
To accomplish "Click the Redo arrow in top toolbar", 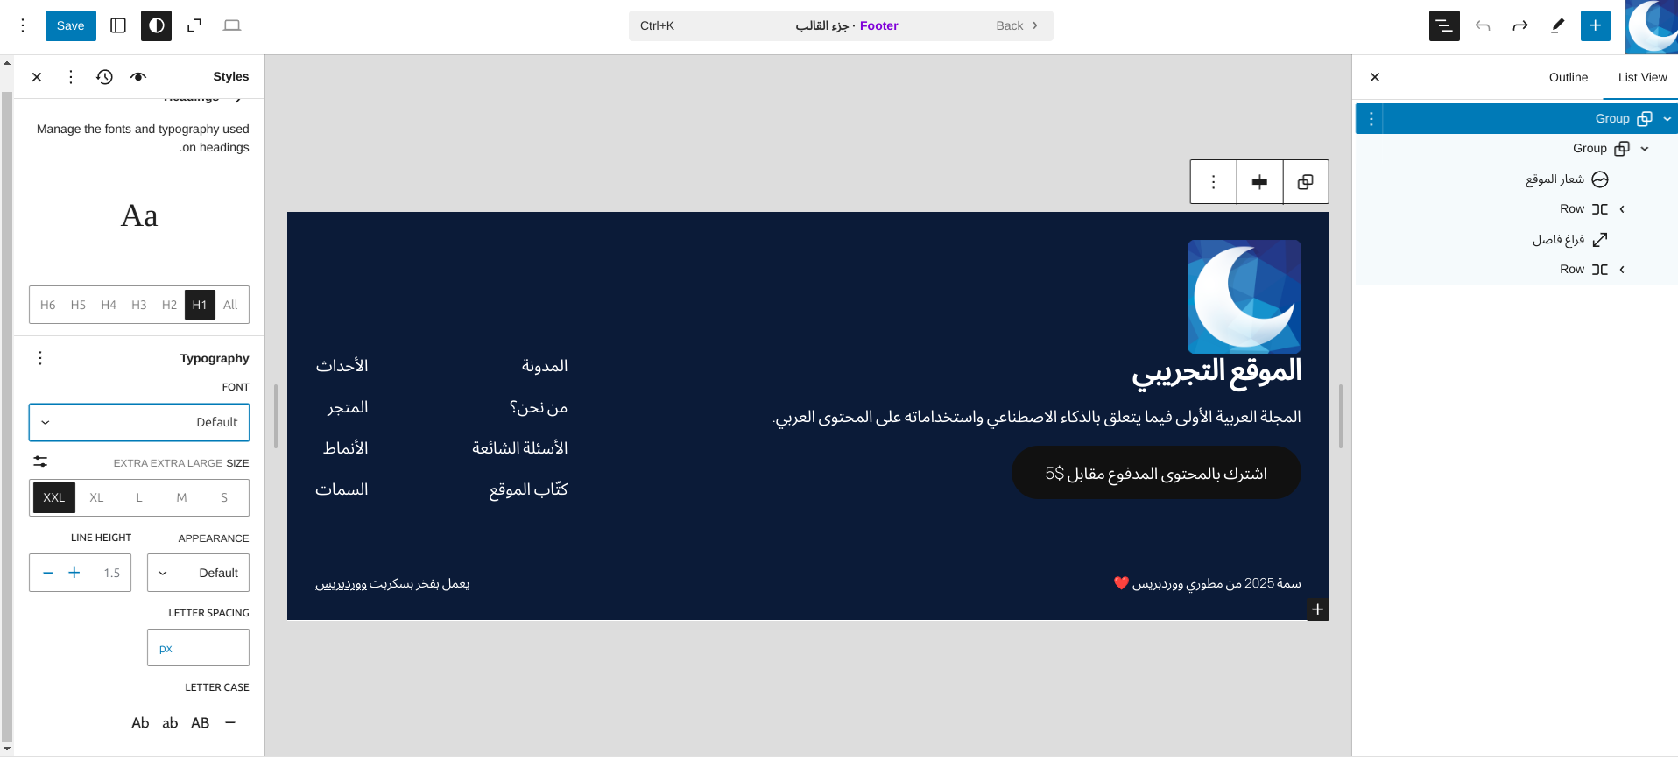I will pos(1520,25).
